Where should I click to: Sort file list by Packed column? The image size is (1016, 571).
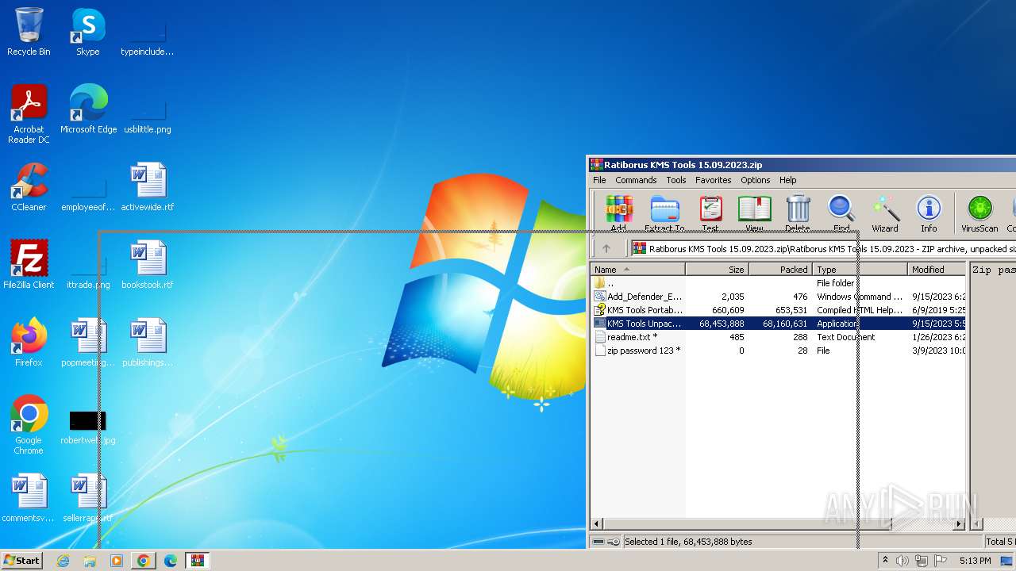[780, 270]
